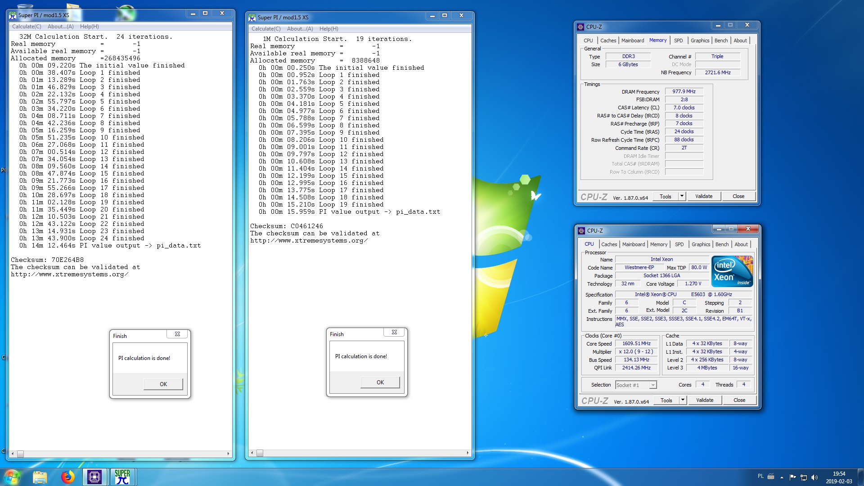This screenshot has width=864, height=486.
Task: Click the checksum text 70E264B8
Action: pyautogui.click(x=67, y=260)
